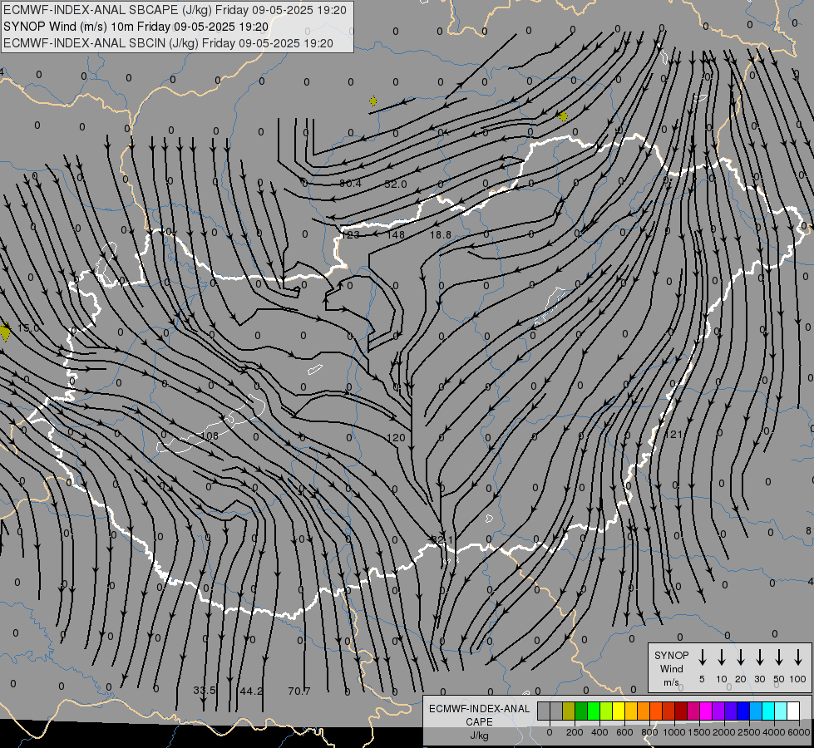
Task: Pick the dark green CAPE legend swatch
Action: click(581, 711)
